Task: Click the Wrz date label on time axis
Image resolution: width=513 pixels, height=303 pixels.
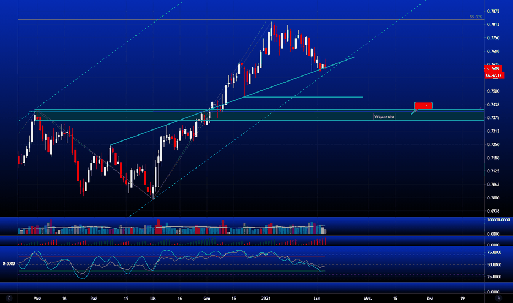Action: pos(37,299)
